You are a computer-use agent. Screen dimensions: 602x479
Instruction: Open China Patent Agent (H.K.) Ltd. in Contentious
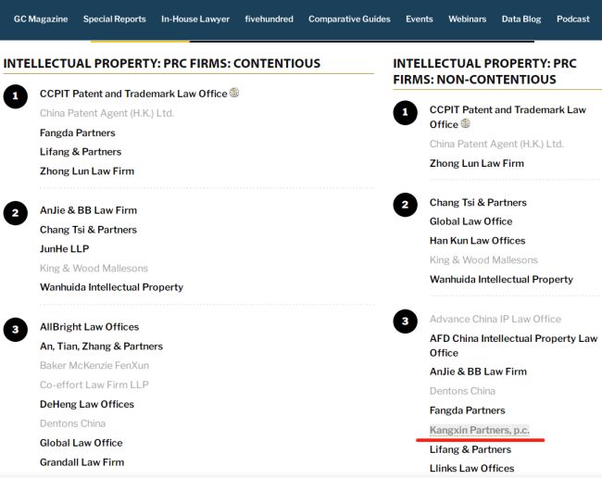click(107, 113)
